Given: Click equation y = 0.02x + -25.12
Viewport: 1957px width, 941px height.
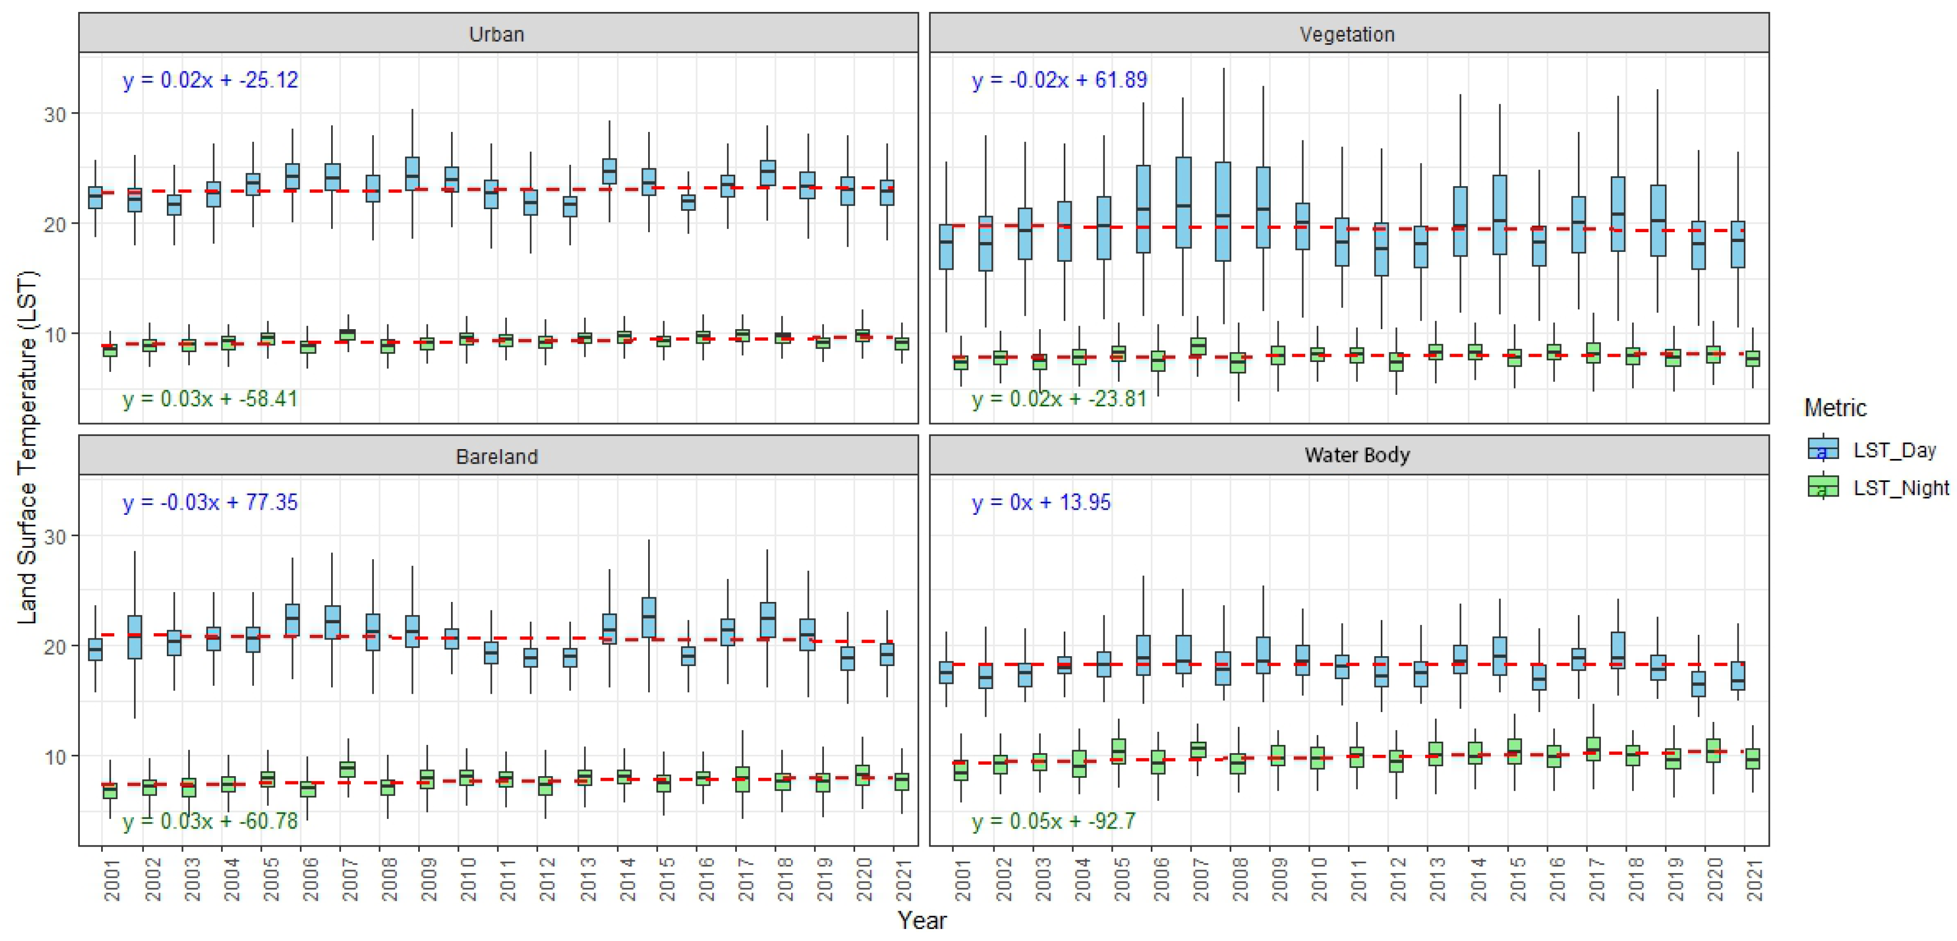Looking at the screenshot, I should 211,80.
